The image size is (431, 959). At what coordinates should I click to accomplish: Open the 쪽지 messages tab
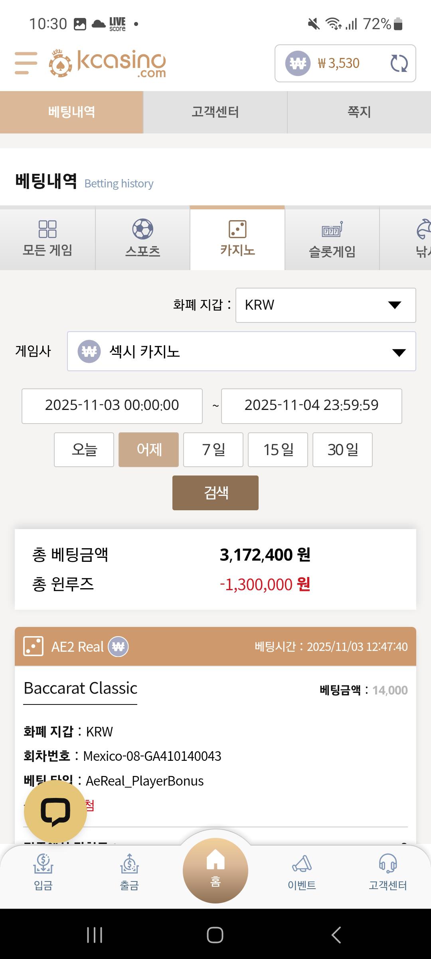click(359, 112)
